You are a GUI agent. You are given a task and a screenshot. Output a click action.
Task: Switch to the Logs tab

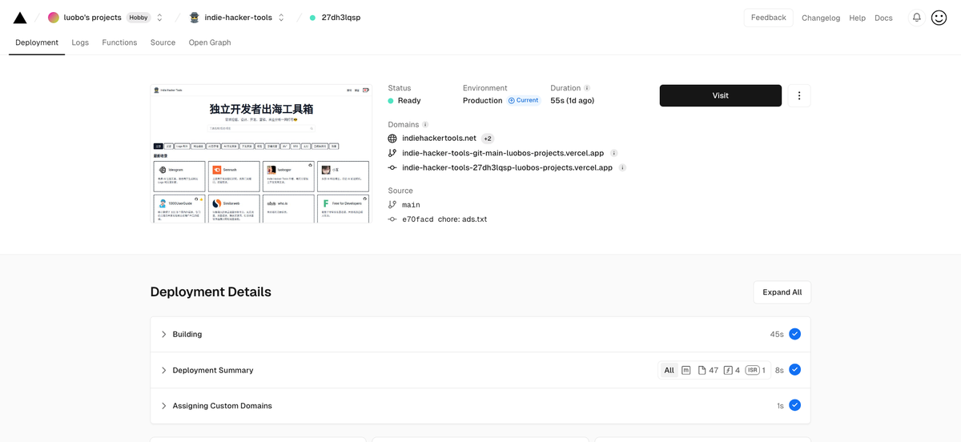[x=80, y=42]
